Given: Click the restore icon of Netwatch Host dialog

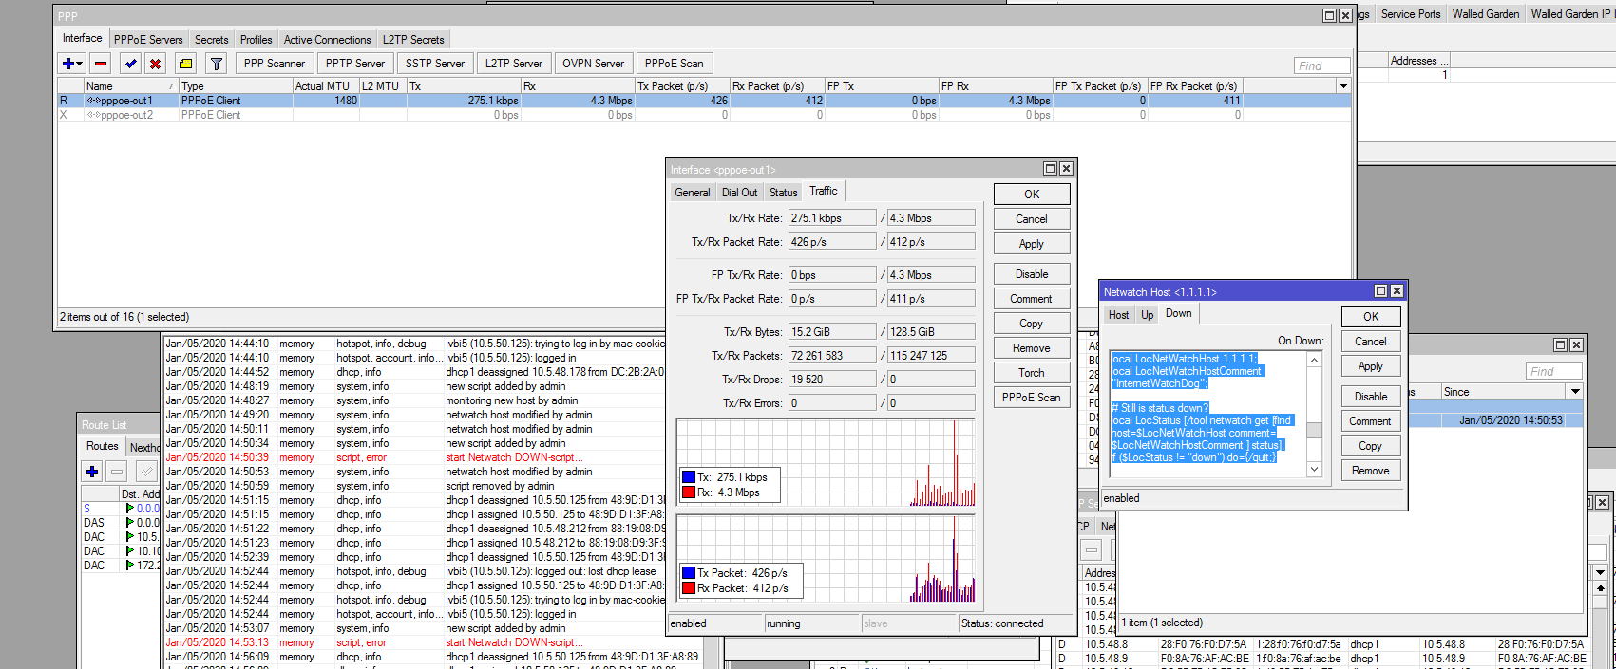Looking at the screenshot, I should coord(1381,290).
